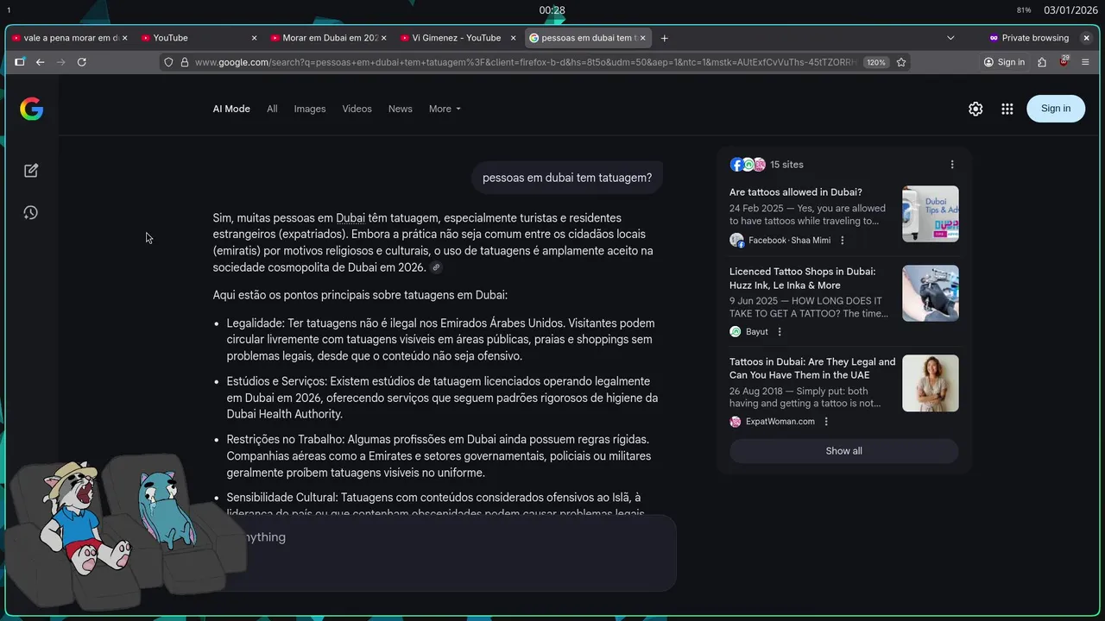Viewport: 1105px width, 621px height.
Task: Click the 'Legalidade' bullet text
Action: tap(441, 340)
